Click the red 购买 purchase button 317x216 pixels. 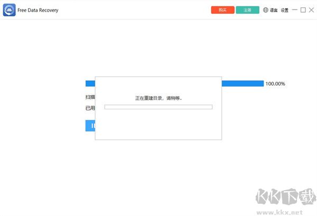(222, 10)
